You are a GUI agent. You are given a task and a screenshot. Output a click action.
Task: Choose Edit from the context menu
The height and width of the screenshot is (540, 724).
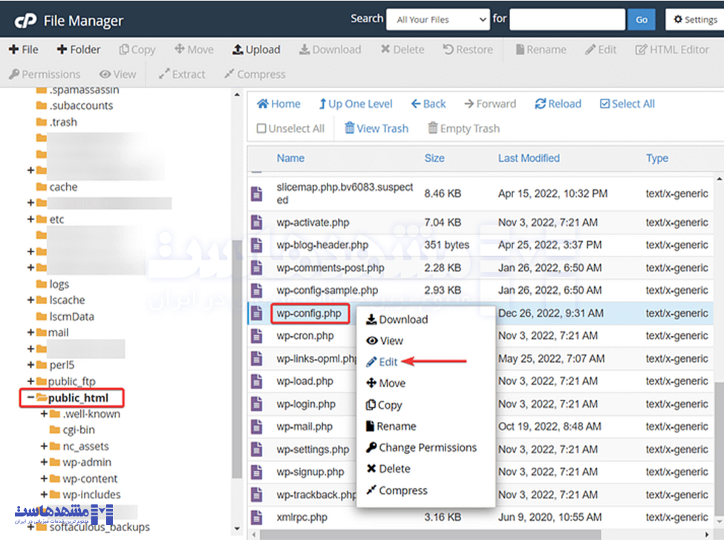coord(388,362)
